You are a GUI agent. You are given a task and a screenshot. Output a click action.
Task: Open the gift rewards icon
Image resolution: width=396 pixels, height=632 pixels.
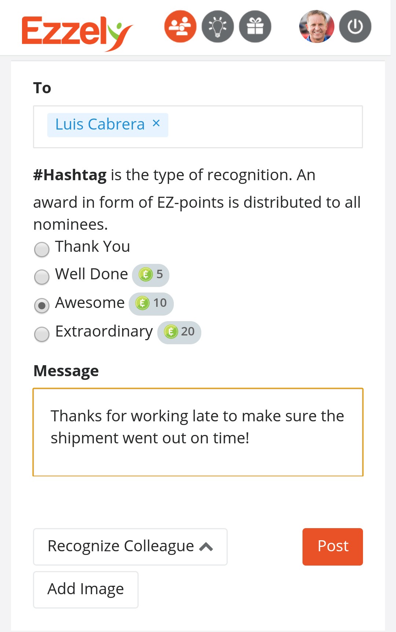255,26
